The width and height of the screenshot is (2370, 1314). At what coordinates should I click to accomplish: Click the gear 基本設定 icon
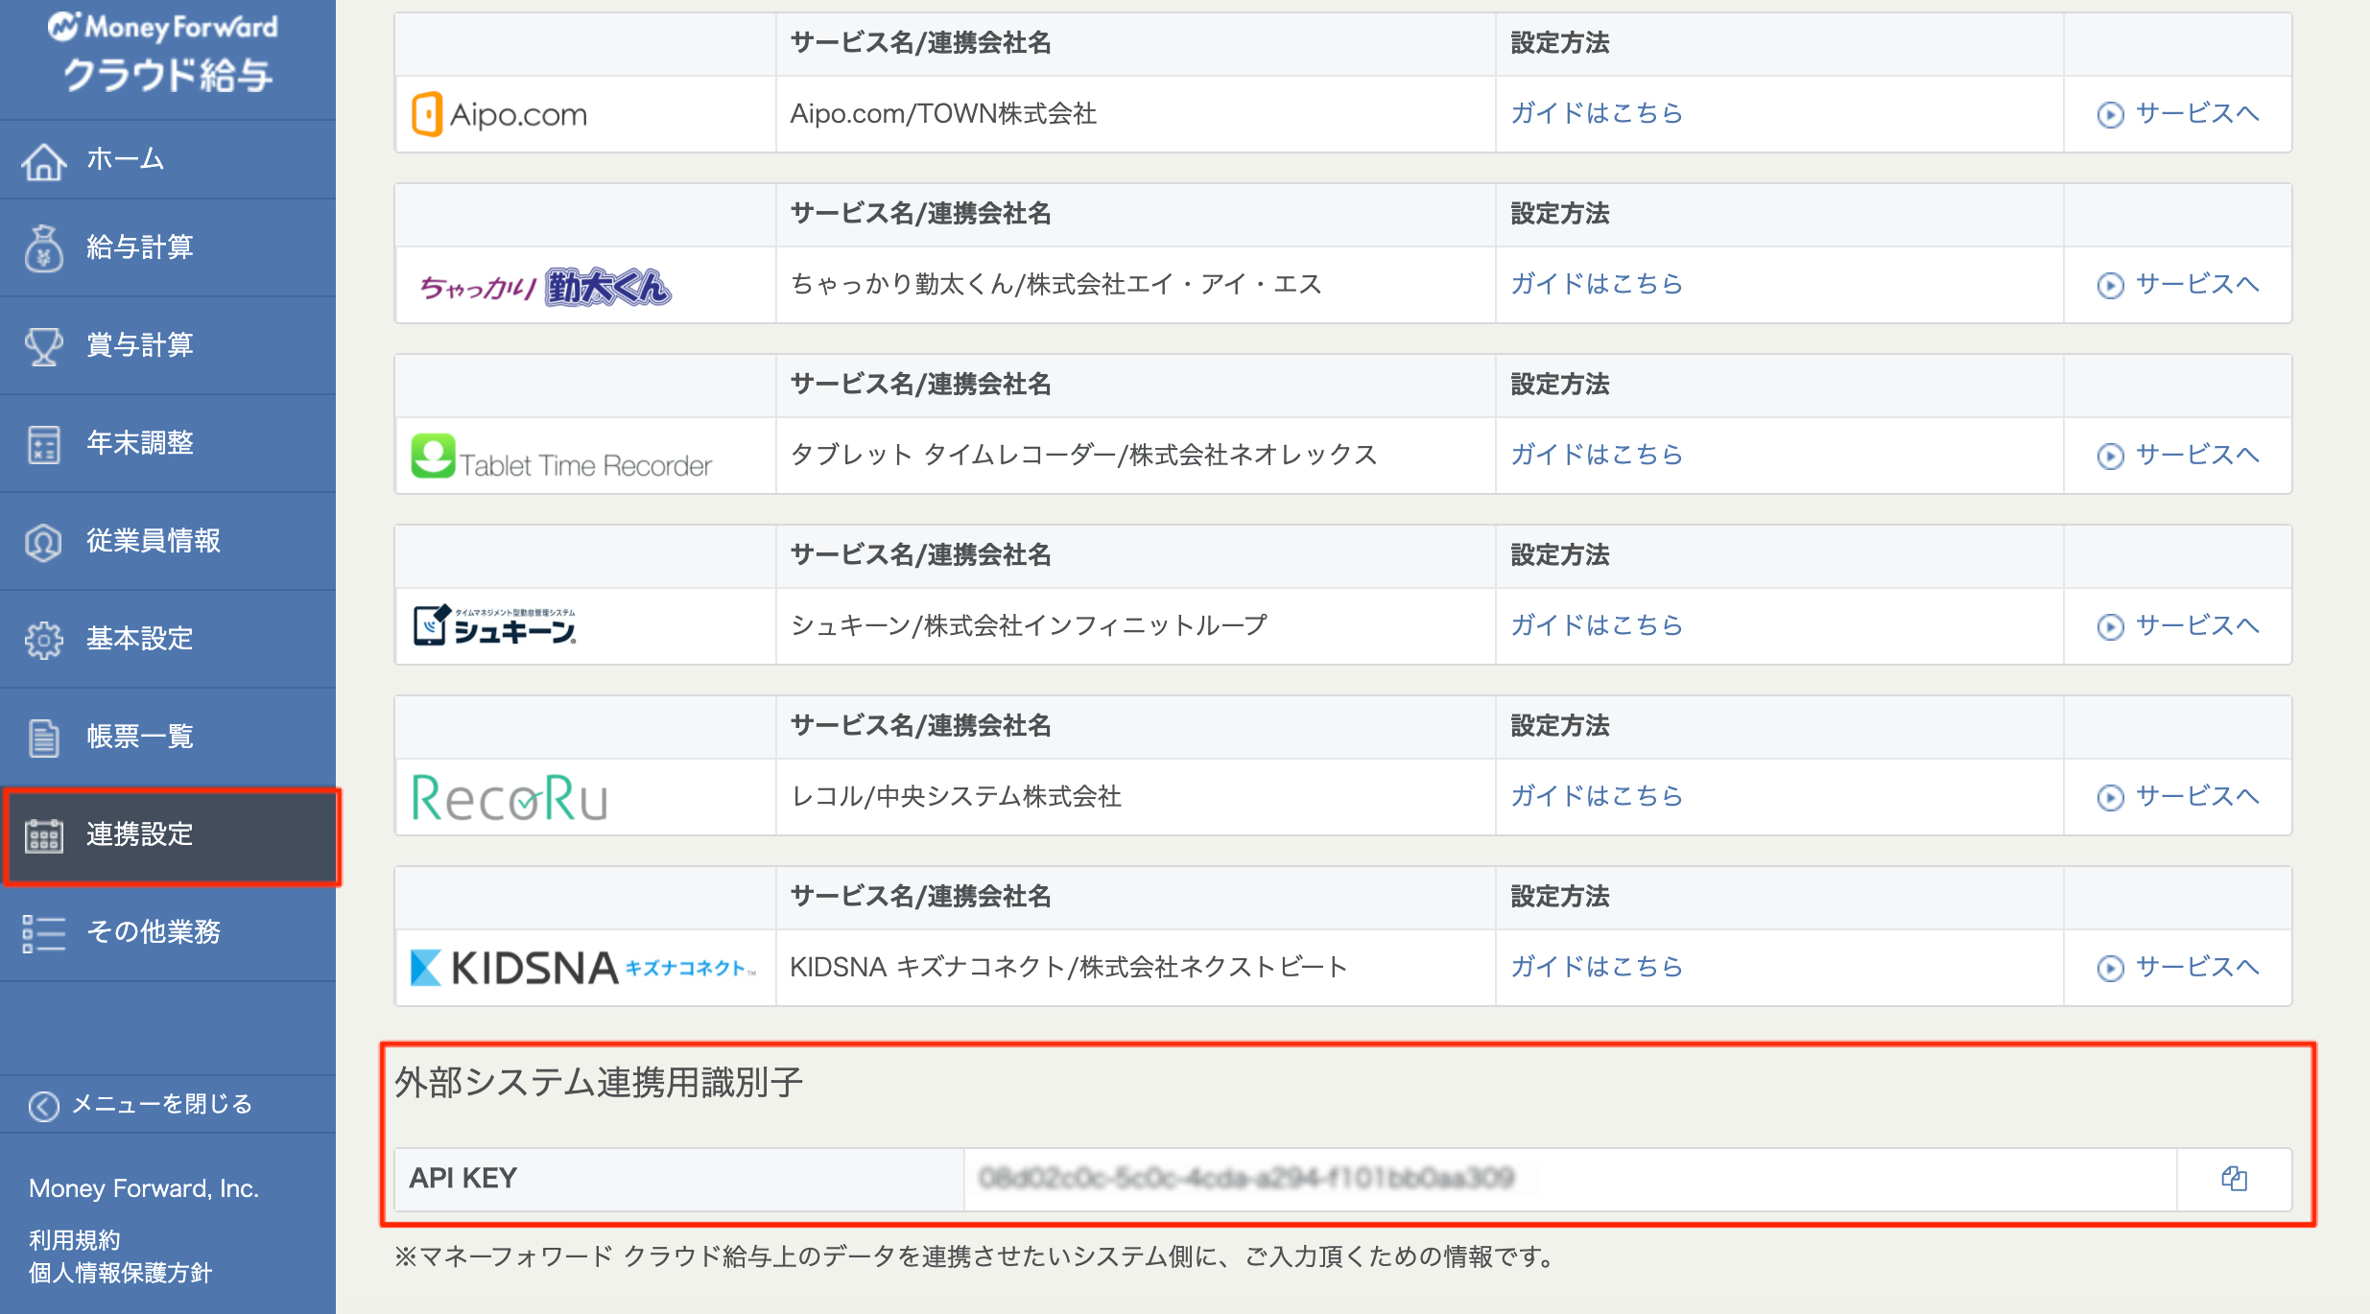(x=44, y=640)
